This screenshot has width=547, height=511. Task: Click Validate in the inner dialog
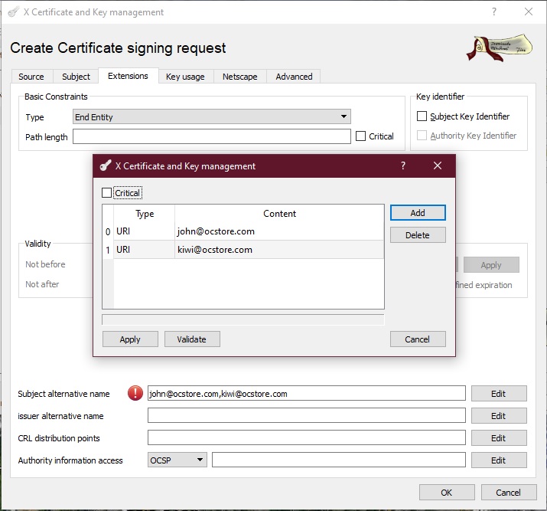tap(192, 339)
